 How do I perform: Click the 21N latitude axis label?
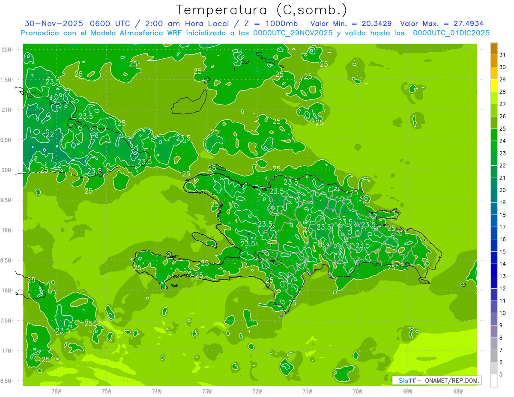(x=6, y=110)
